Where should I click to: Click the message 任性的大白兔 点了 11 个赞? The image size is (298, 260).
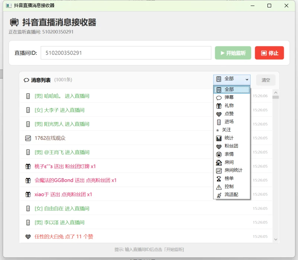point(64,237)
